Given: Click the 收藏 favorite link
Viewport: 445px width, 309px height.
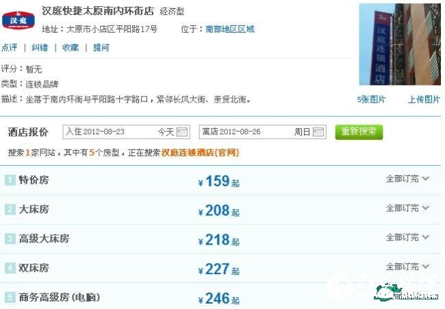Looking at the screenshot, I should tap(71, 47).
